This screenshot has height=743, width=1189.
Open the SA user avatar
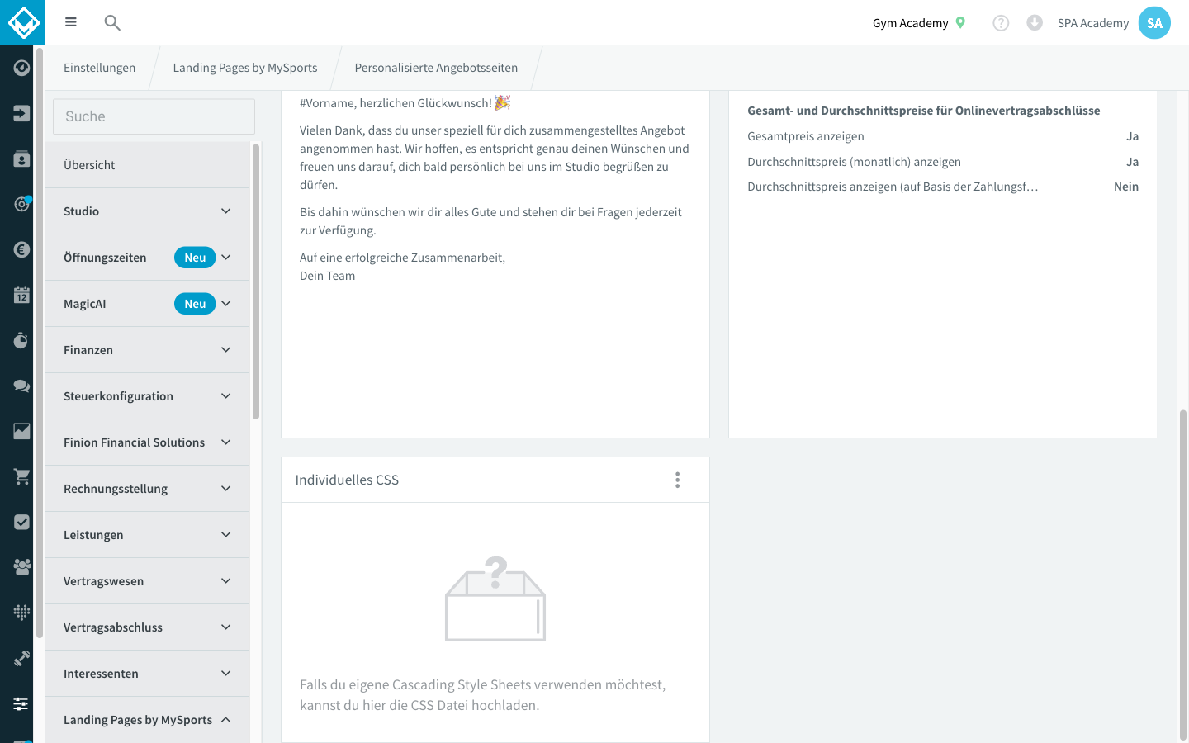(x=1154, y=23)
